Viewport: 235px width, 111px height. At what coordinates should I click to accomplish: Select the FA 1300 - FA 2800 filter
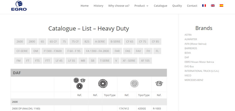[x=98, y=51]
